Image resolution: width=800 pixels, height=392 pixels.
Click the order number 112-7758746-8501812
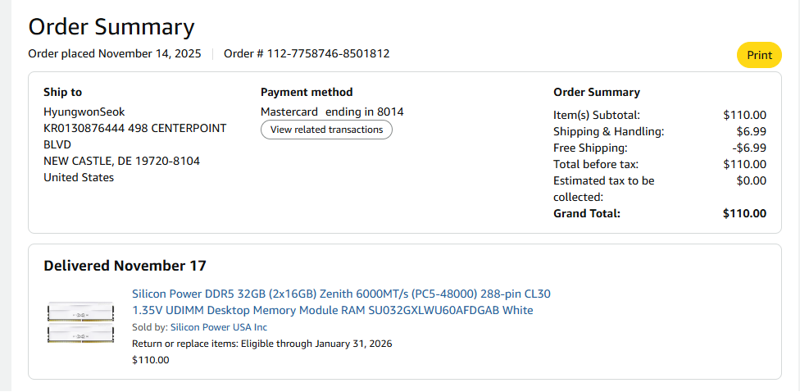click(x=307, y=54)
